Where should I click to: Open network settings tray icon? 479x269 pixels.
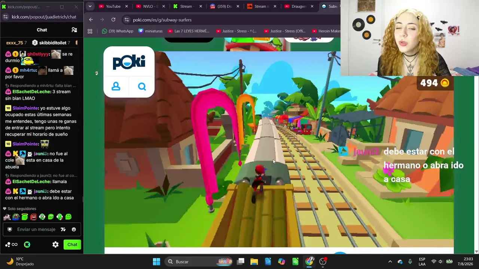[x=434, y=262]
